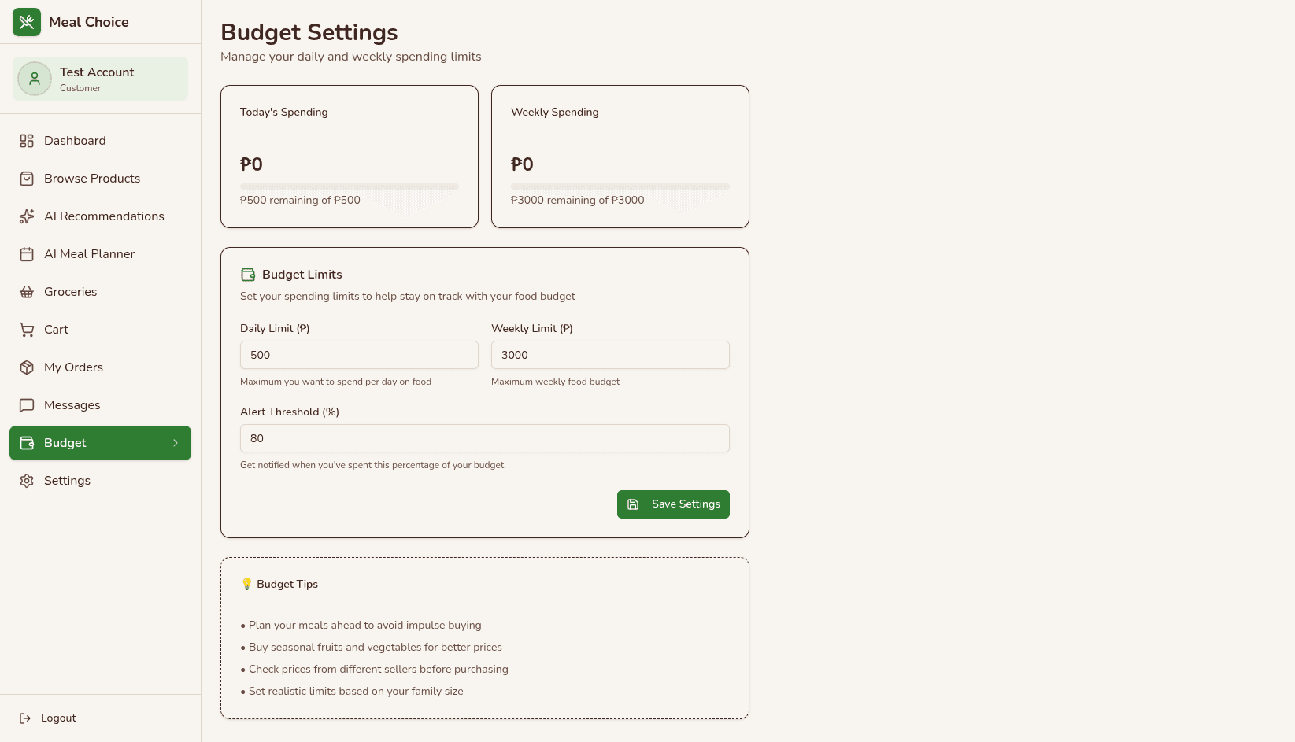Click Today's Spending progress bar
The image size is (1295, 742).
[349, 186]
